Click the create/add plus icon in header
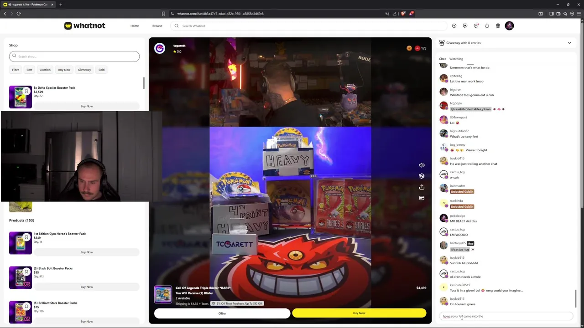The height and width of the screenshot is (328, 584). pyautogui.click(x=454, y=26)
